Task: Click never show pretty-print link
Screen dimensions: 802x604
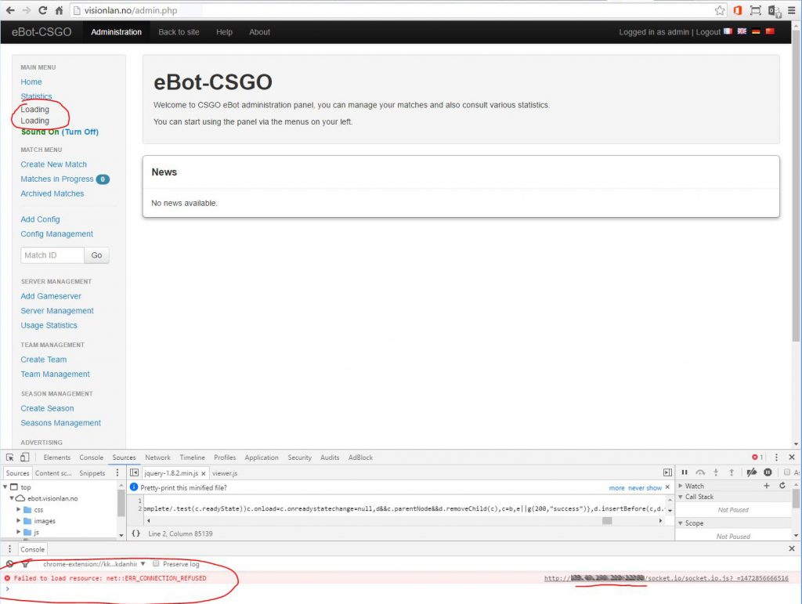Action: point(645,488)
